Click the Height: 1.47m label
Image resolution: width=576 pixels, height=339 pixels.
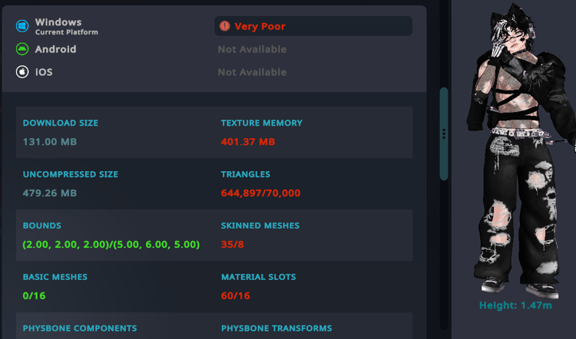coord(515,305)
